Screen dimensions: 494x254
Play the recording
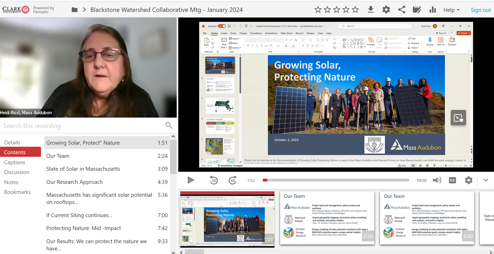tap(191, 180)
